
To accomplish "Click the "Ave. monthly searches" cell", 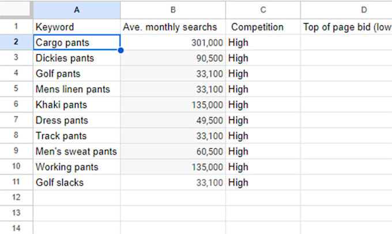I will (173, 27).
